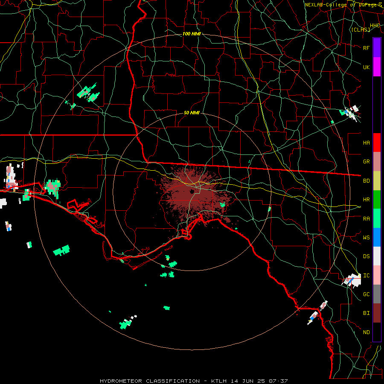Click the BI legend label
The height and width of the screenshot is (384, 384).
pos(367,313)
